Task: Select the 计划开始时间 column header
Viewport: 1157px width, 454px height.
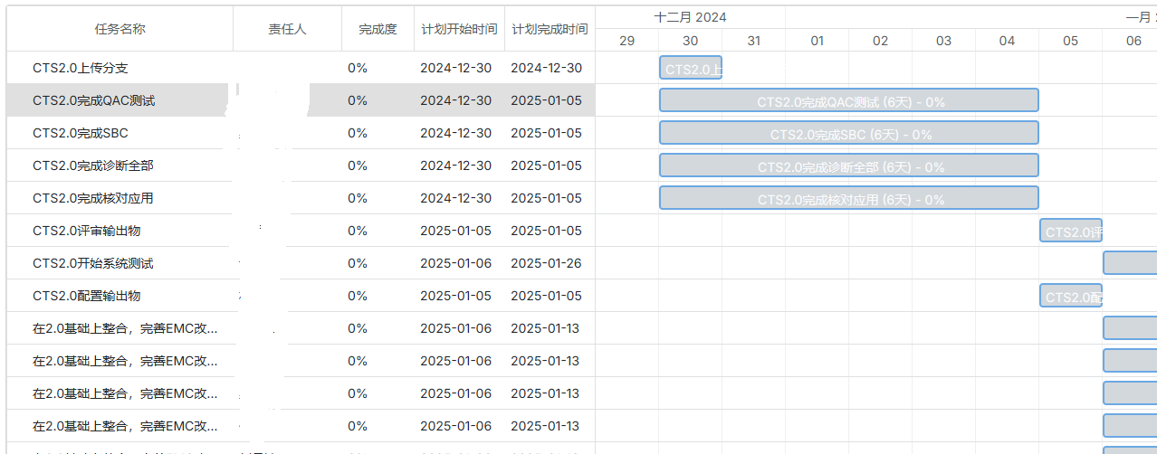Action: tap(459, 29)
